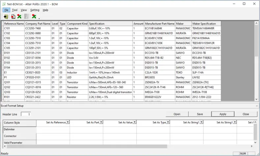Select the Connector row header
This screenshot has height=156, width=260.
pos(19,137)
